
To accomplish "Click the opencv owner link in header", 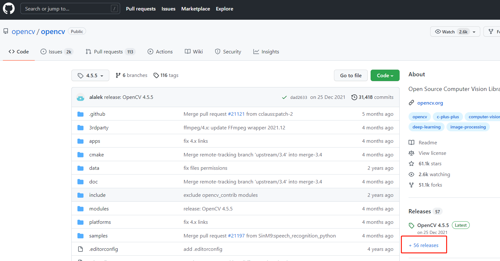I will (x=23, y=31).
